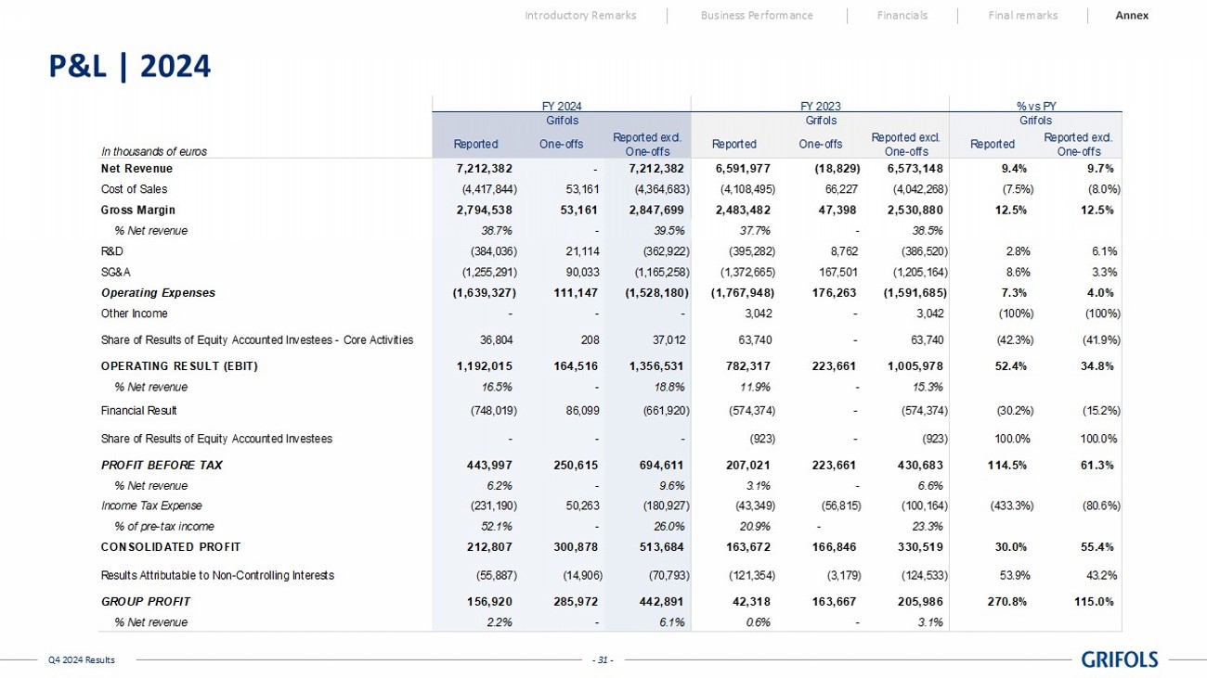Image resolution: width=1207 pixels, height=678 pixels.
Task: Click the Annex tab
Action: 1132,15
